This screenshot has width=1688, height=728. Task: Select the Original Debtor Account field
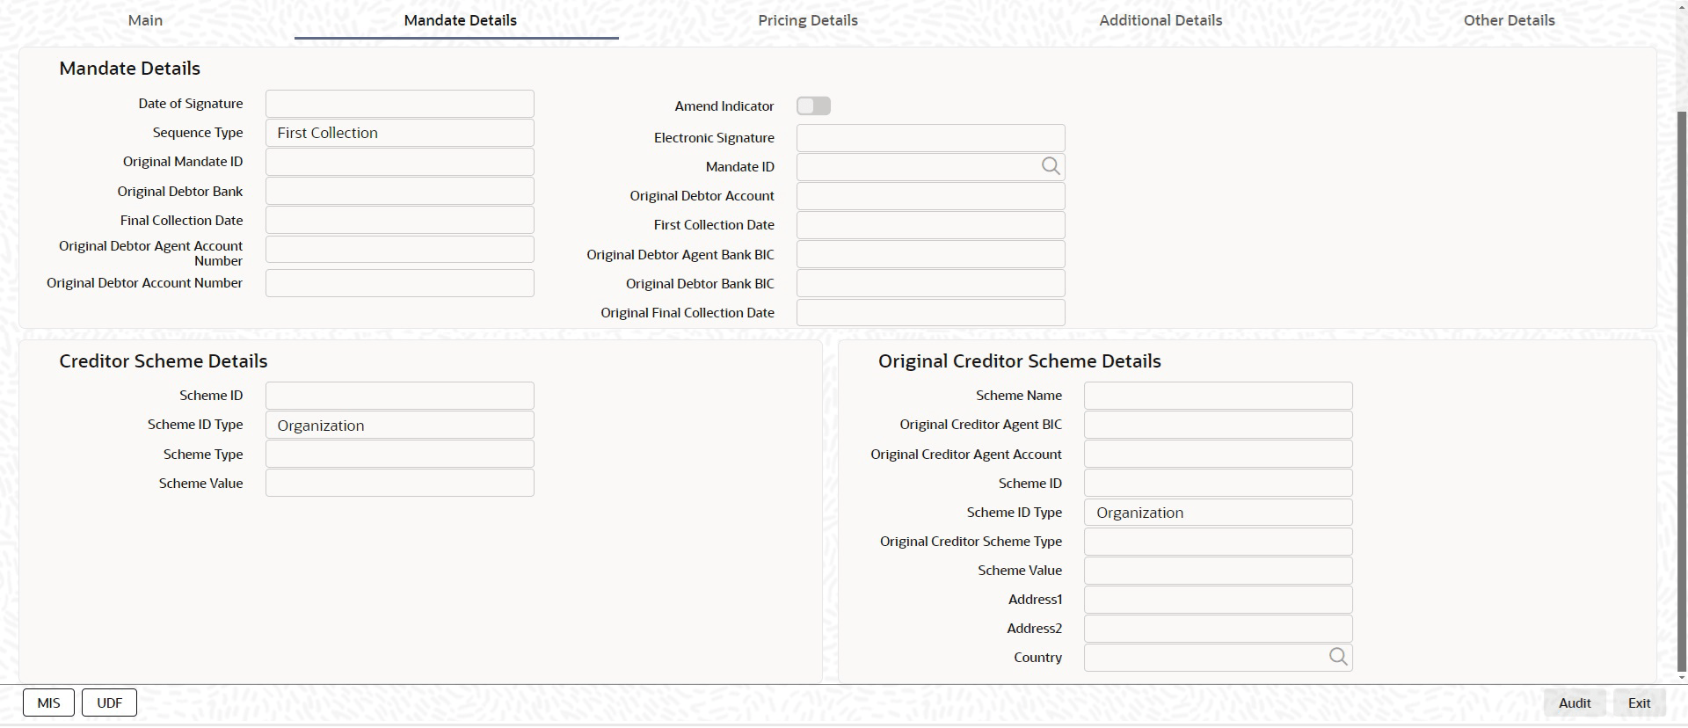[x=931, y=196]
